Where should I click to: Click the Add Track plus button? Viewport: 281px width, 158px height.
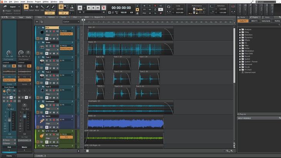pos(37,22)
